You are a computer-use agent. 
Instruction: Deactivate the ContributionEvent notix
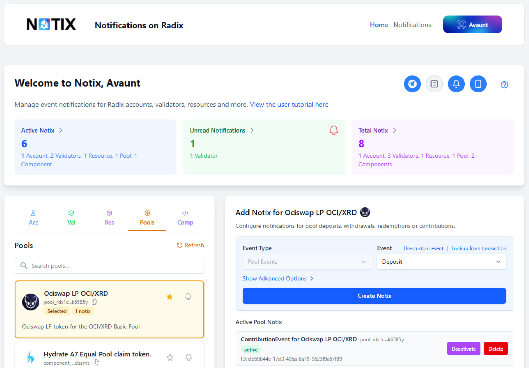[x=464, y=349]
